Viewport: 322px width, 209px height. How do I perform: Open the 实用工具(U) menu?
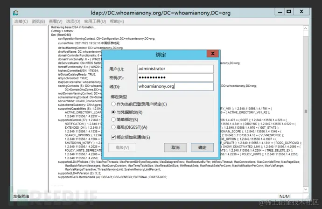click(x=95, y=21)
